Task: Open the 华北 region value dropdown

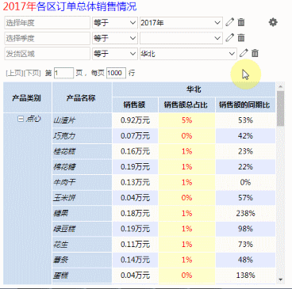Action: pyautogui.click(x=188, y=54)
